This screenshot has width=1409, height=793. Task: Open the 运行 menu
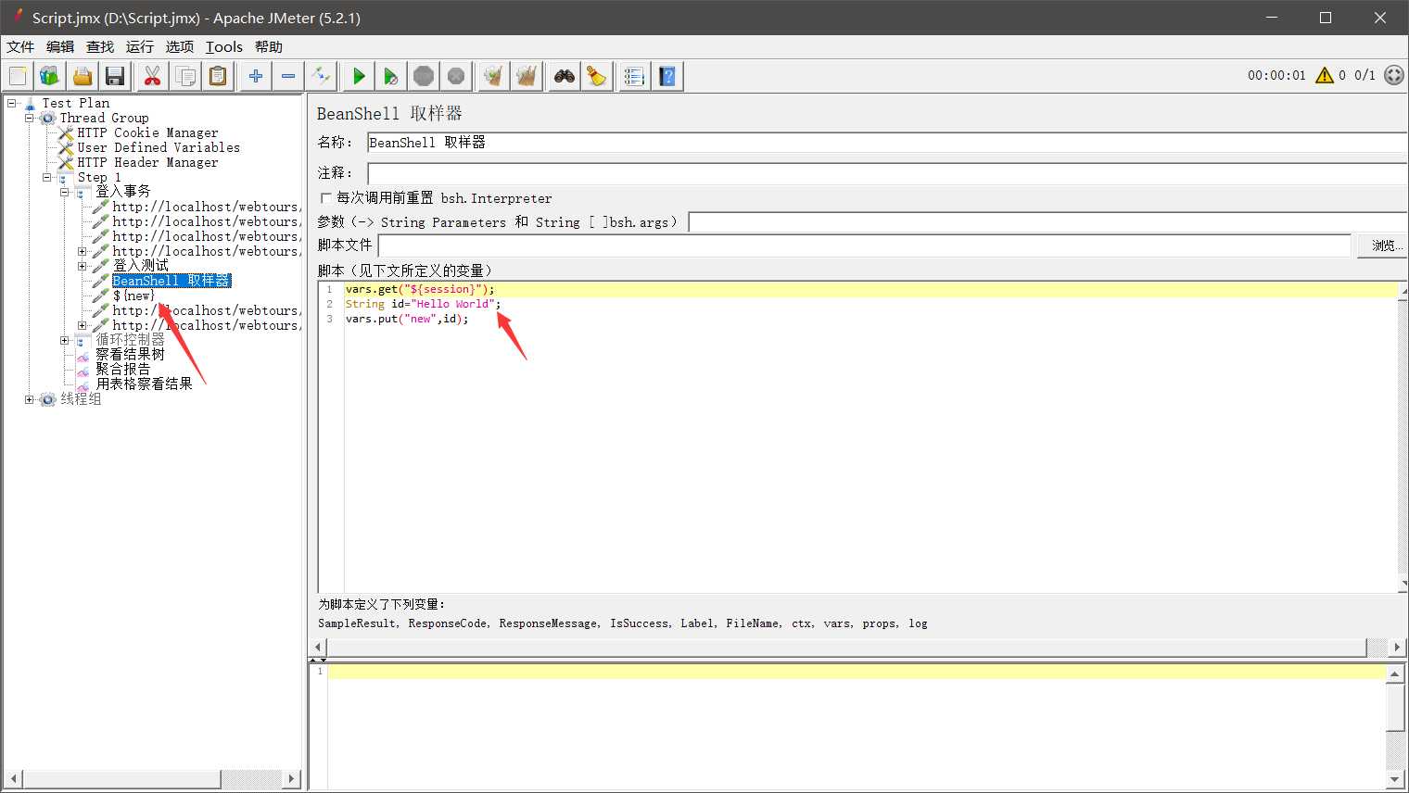(x=140, y=46)
